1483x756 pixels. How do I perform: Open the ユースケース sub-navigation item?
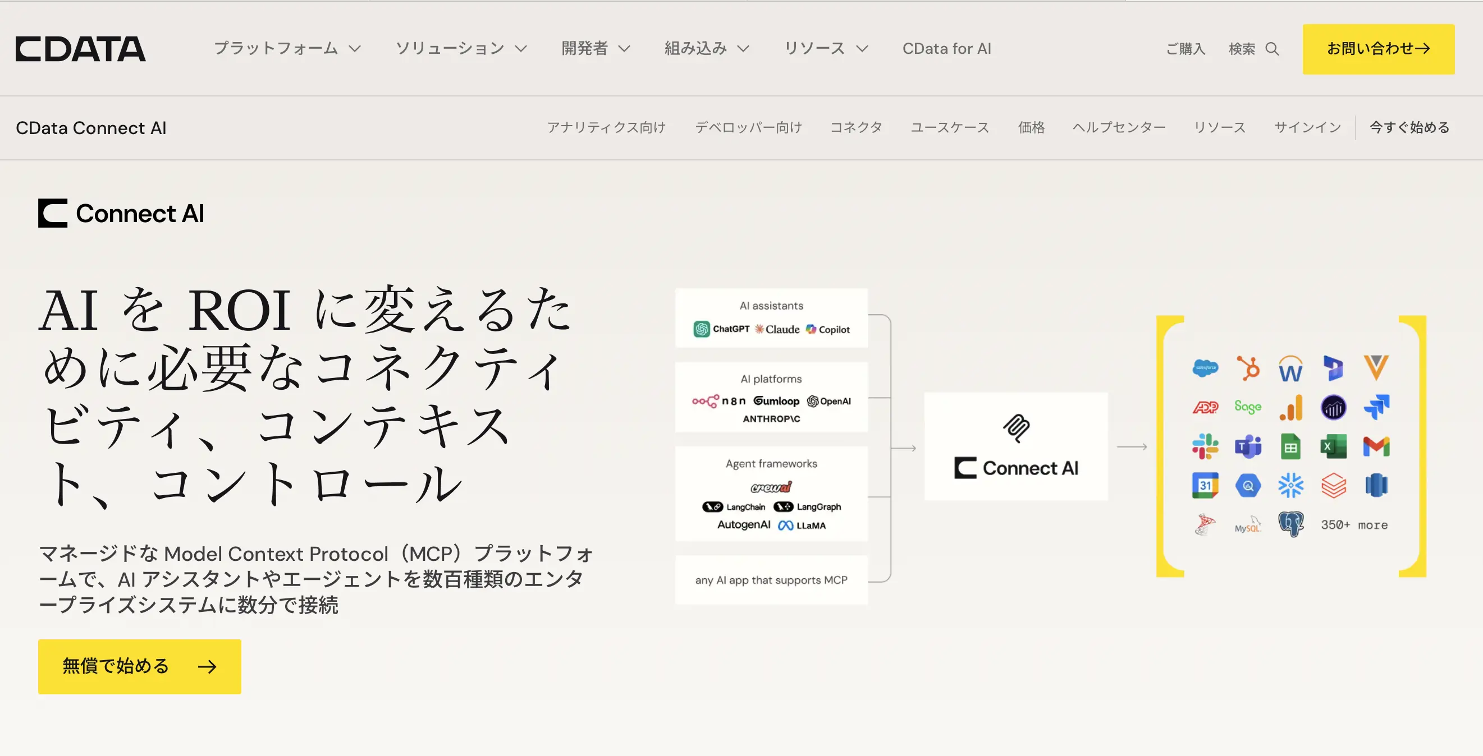pos(950,128)
